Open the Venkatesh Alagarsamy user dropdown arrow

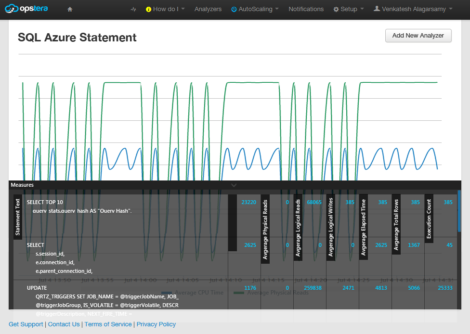coord(451,9)
